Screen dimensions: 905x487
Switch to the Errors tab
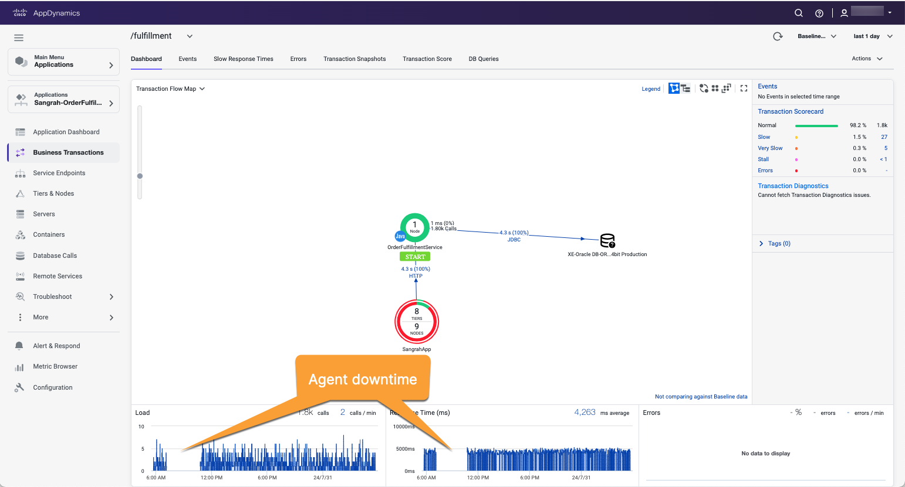coord(298,59)
